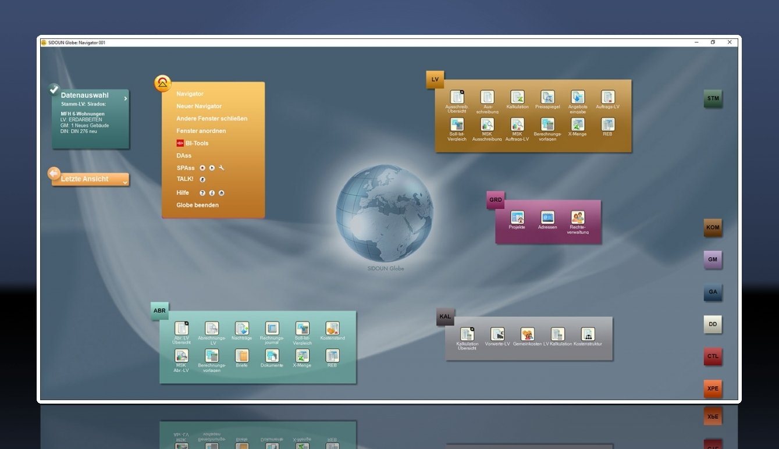Click the central SIDOUN Globe

tap(385, 213)
